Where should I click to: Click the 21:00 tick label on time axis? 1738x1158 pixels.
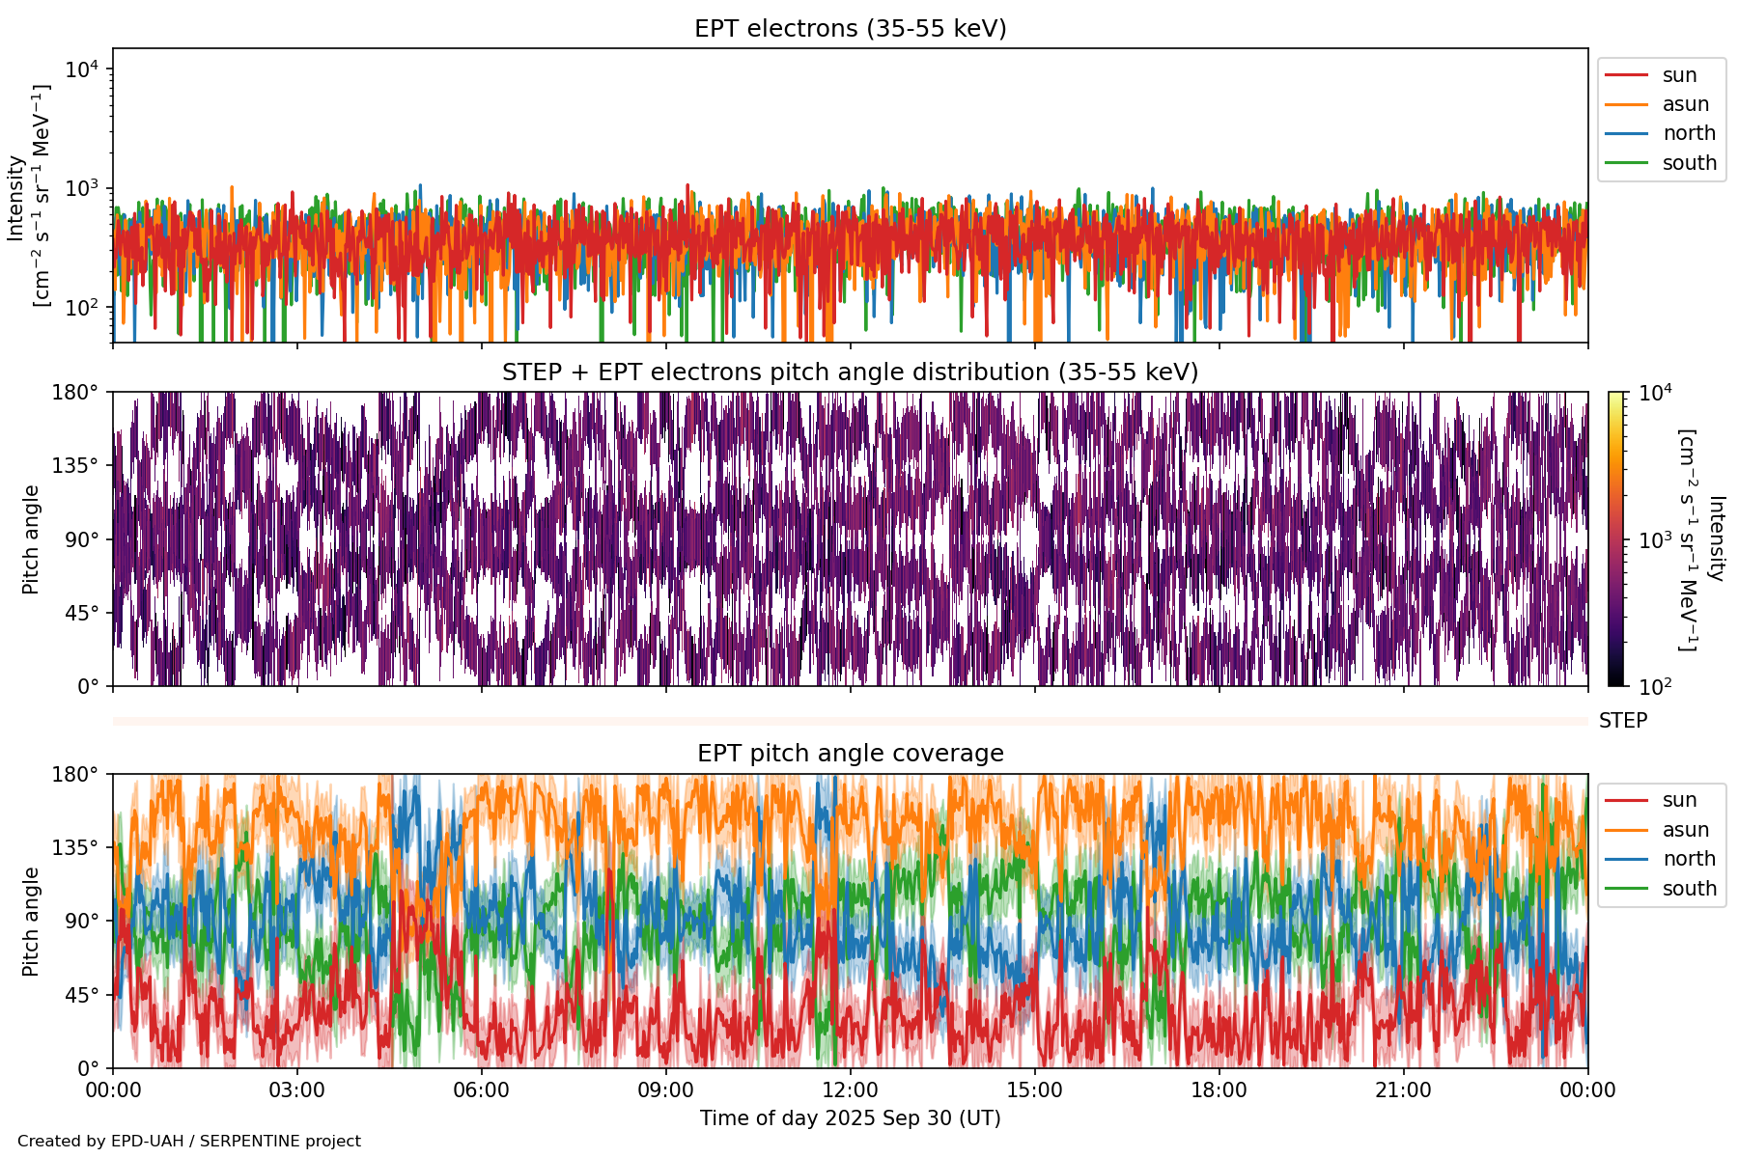coord(1403,1090)
